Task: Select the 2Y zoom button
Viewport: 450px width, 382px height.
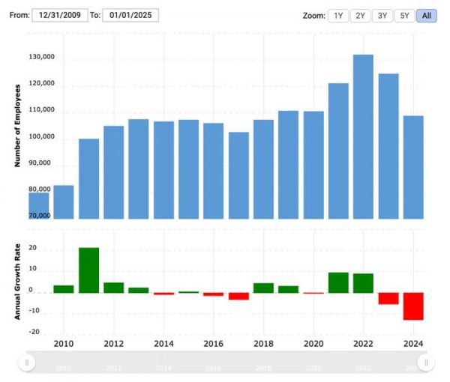Action: point(360,15)
